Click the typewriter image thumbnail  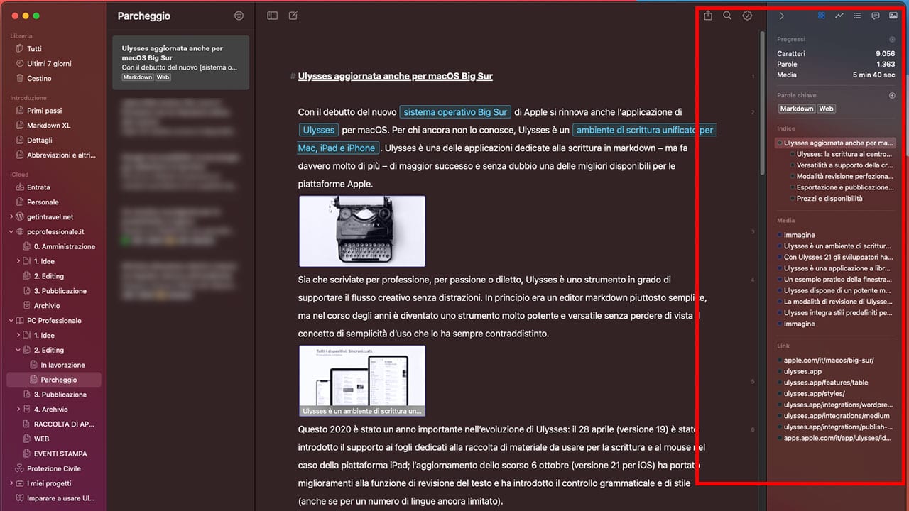pos(362,231)
